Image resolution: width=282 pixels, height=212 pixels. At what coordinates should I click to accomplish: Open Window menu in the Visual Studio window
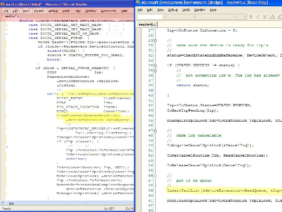(90, 11)
